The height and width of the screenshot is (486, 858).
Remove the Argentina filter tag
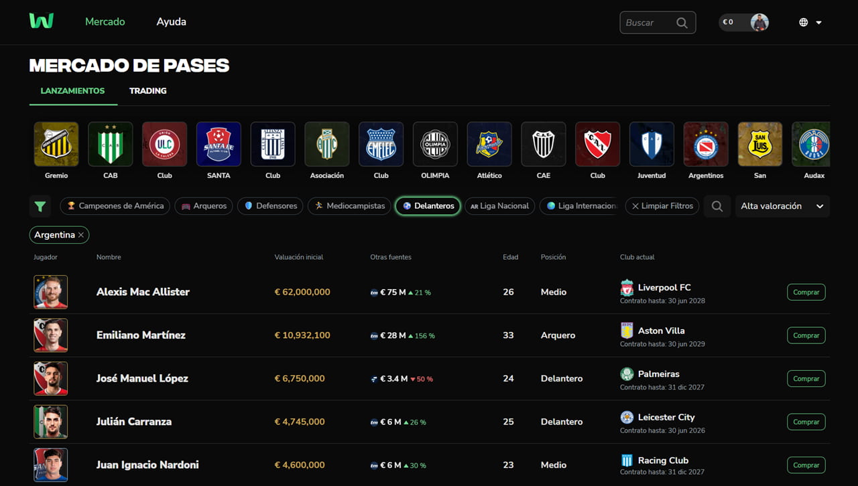tap(81, 235)
